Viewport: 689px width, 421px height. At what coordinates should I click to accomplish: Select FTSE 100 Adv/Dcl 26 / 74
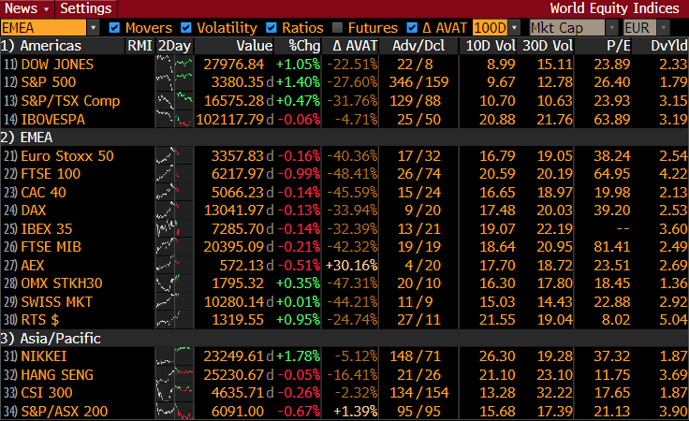point(418,174)
